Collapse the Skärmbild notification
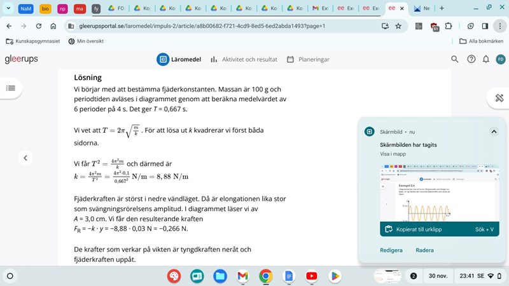The image size is (509, 286). [x=494, y=132]
